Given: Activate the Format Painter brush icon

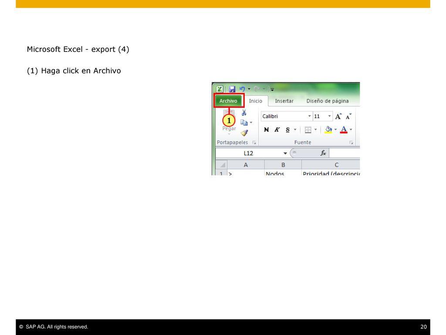Looking at the screenshot, I should (244, 133).
